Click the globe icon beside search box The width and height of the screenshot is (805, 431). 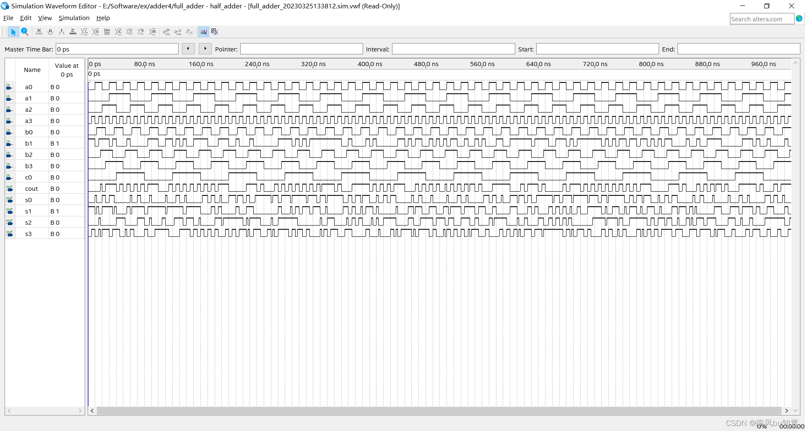point(799,19)
